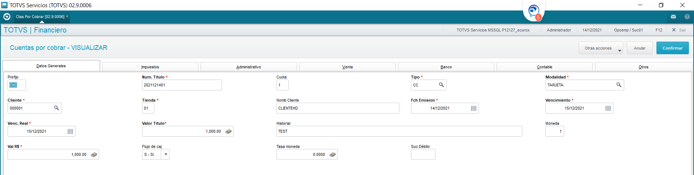Open Vencimiento calendar icon
Viewport: 694px width, 175px height.
(x=608, y=108)
